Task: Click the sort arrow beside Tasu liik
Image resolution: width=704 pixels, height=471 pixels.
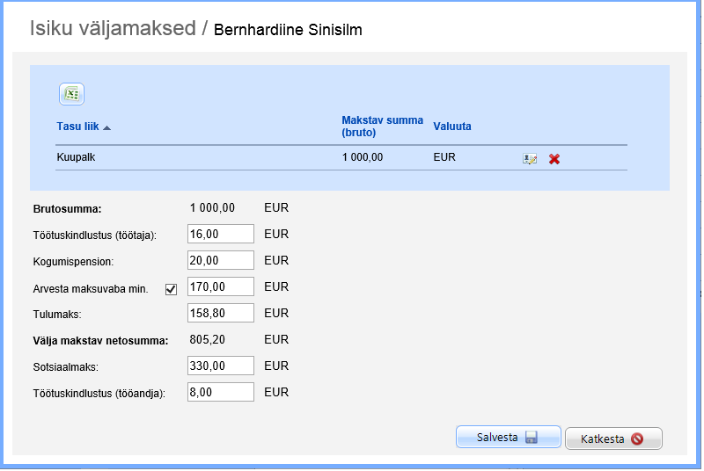Action: pos(107,127)
